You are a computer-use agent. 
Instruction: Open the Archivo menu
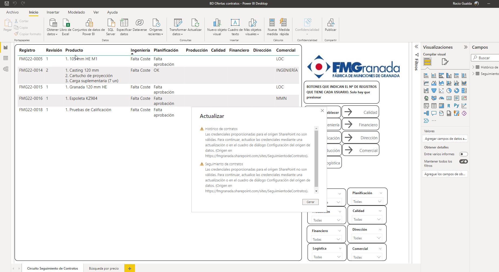(x=12, y=12)
